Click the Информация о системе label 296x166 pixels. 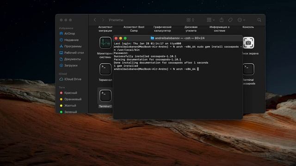219,29
